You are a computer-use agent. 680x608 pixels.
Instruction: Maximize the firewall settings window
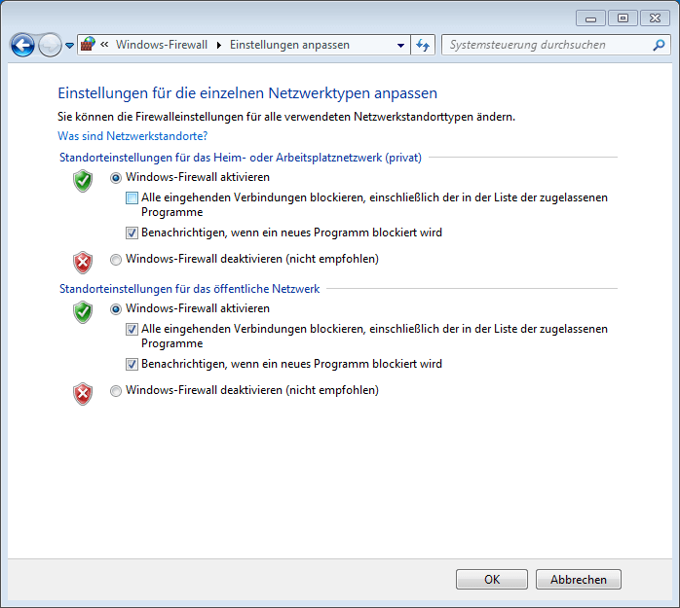pos(623,18)
